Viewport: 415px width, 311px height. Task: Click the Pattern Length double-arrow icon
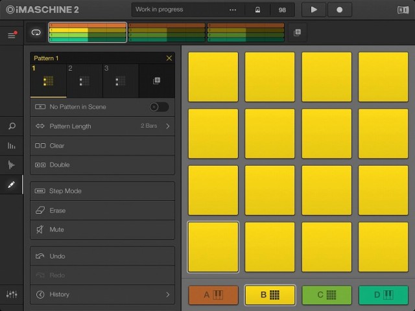pyautogui.click(x=40, y=126)
